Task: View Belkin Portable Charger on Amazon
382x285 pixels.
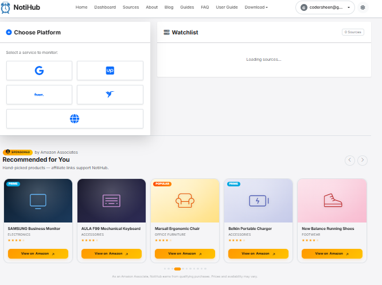Action: 258,253
